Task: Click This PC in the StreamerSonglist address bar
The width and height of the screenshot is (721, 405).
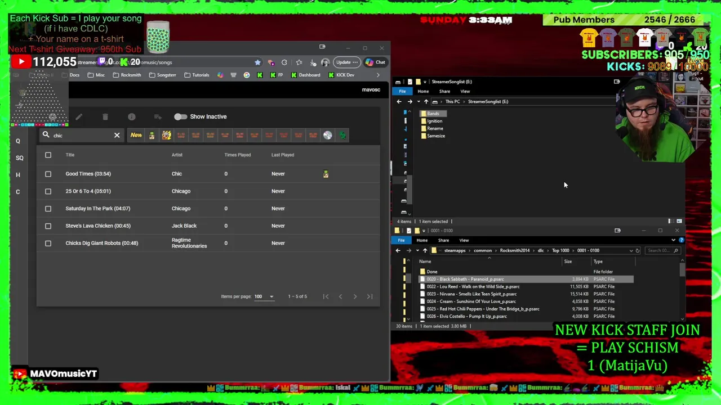Action: click(x=452, y=102)
